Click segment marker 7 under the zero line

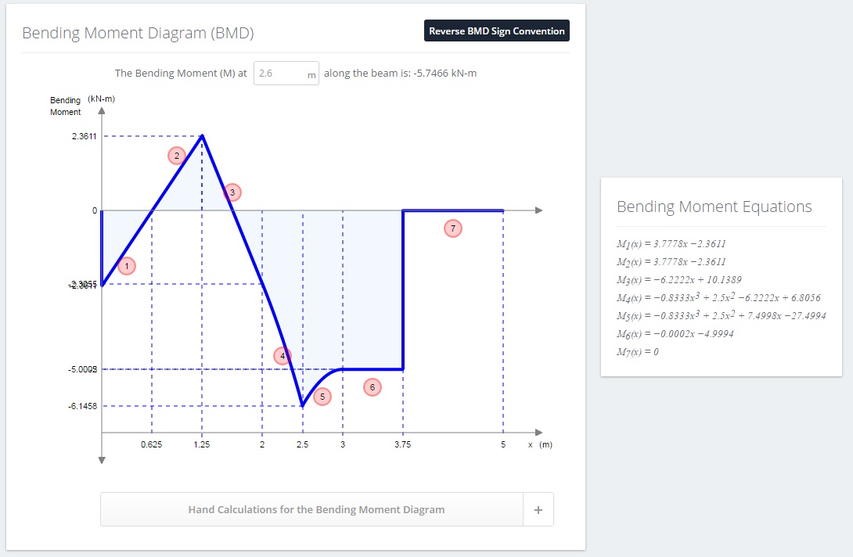[x=452, y=228]
